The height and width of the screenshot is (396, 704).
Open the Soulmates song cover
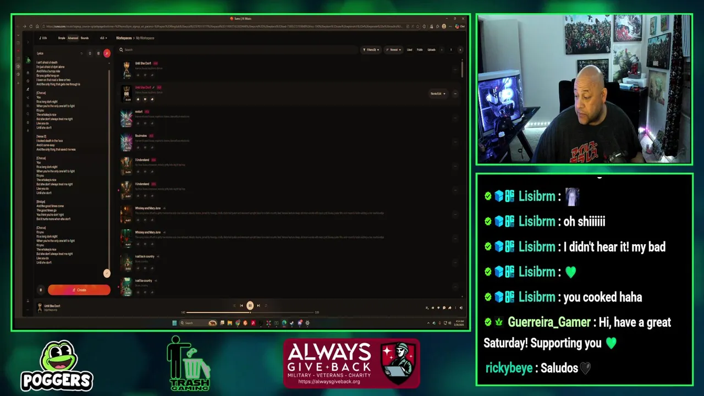127,142
